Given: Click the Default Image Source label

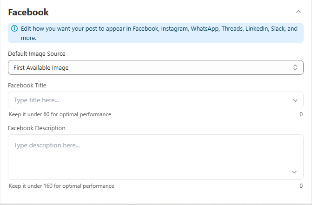Looking at the screenshot, I should [37, 53].
